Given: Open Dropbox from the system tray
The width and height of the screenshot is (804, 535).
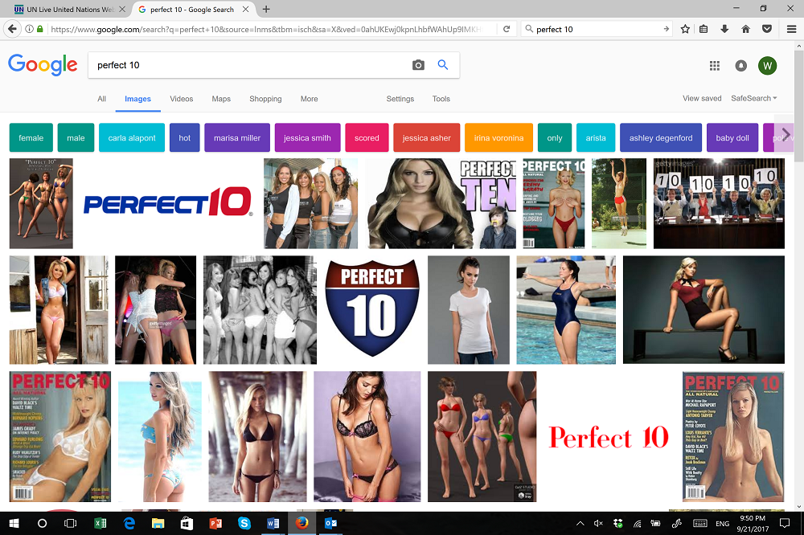Looking at the screenshot, I should pos(617,523).
